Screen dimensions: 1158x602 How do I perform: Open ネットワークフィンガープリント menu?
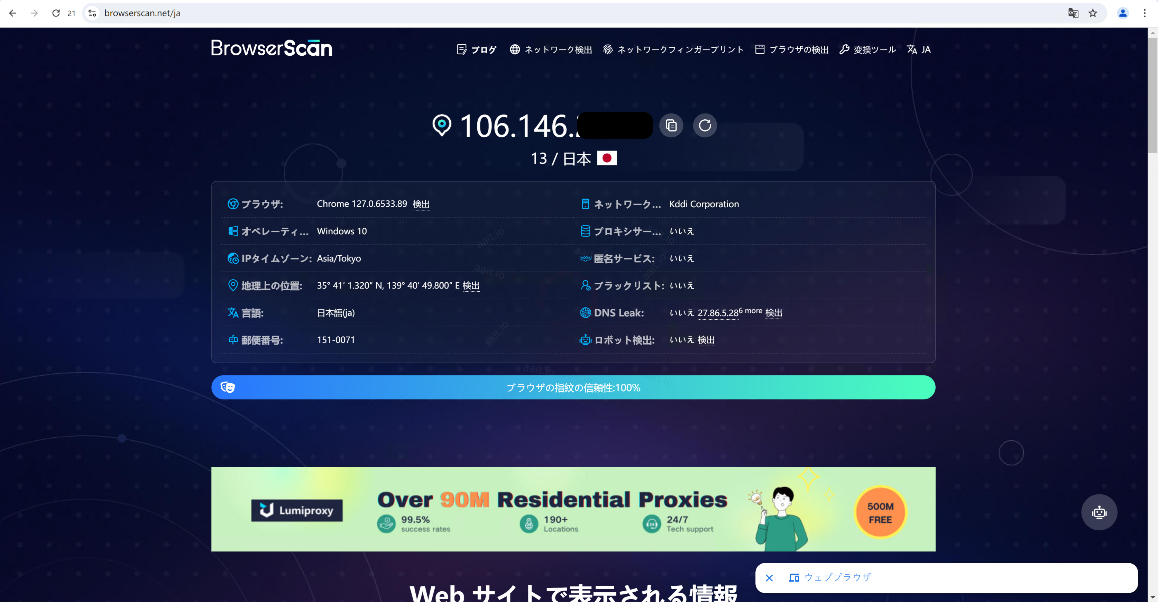click(x=673, y=49)
